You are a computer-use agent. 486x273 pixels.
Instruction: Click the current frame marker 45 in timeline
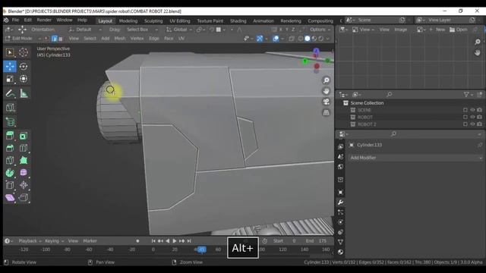(201, 249)
